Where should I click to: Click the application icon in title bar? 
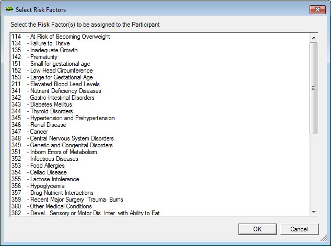point(9,9)
